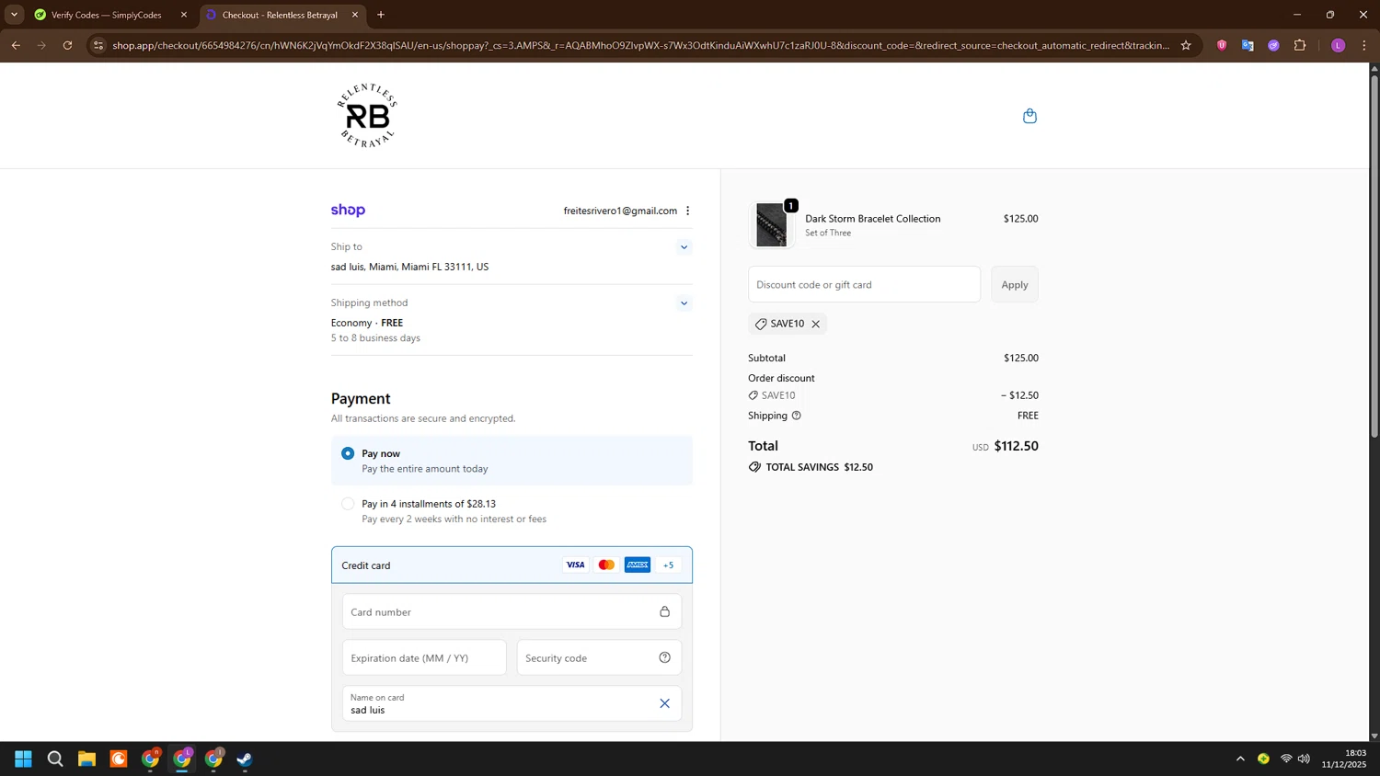Reload the checkout page
Viewport: 1380px width, 776px height.
[67, 45]
